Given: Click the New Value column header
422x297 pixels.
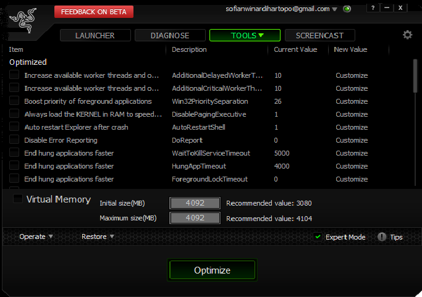Looking at the screenshot, I should click(x=350, y=49).
